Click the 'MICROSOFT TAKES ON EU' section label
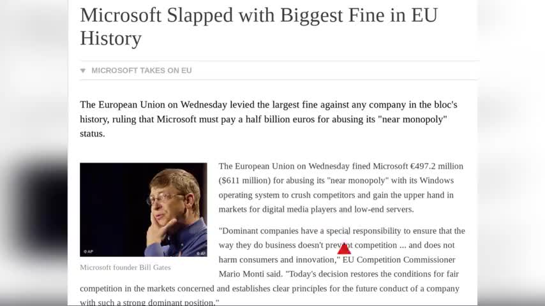Screen dimensions: 545x306 click(141, 71)
